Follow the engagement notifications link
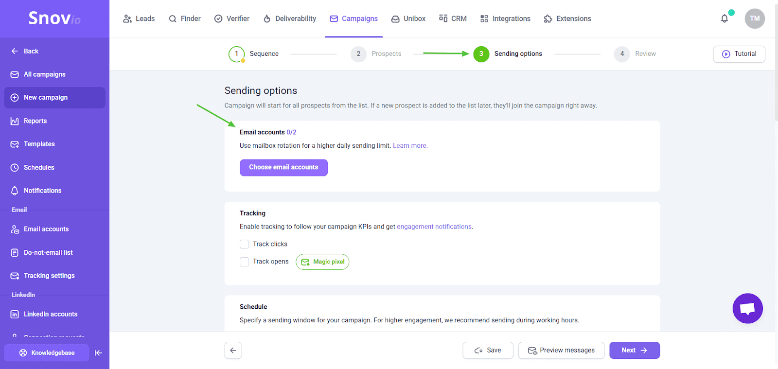Image resolution: width=778 pixels, height=369 pixels. click(x=434, y=227)
